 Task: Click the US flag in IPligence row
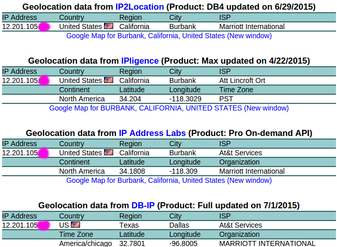(x=109, y=80)
